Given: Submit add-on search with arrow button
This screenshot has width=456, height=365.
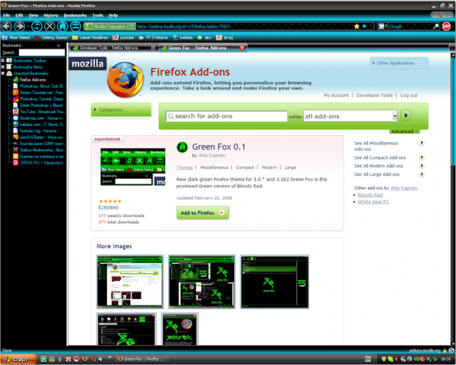Looking at the screenshot, I should coord(406,115).
